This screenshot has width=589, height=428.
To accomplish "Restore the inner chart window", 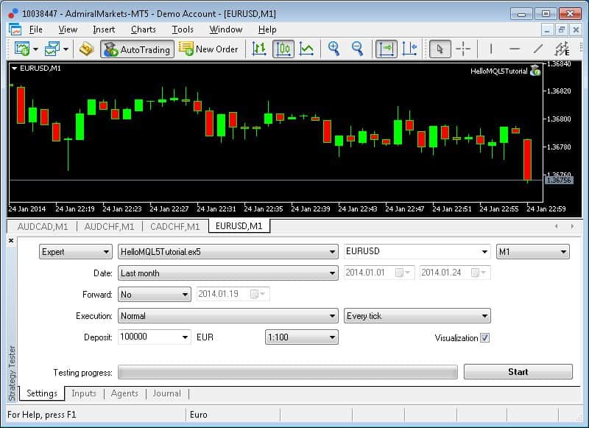I will pos(562,29).
